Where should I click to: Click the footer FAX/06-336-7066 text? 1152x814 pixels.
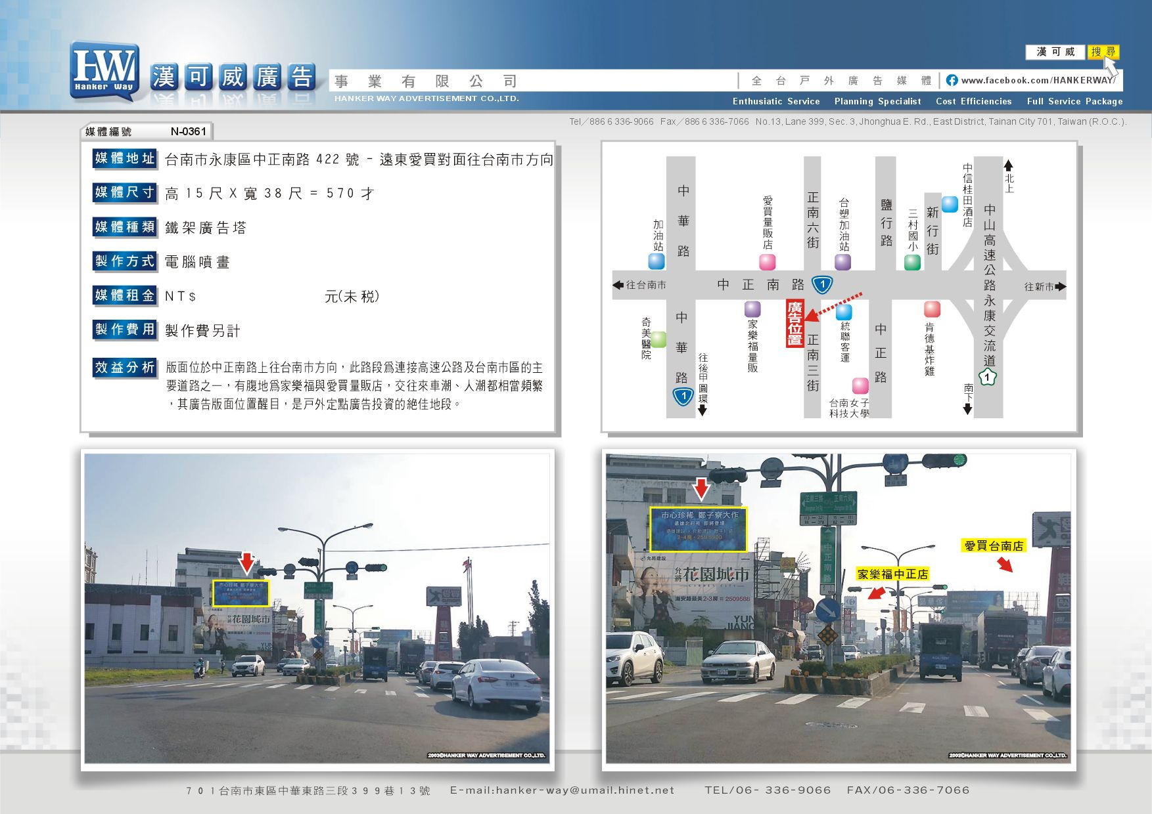(908, 790)
